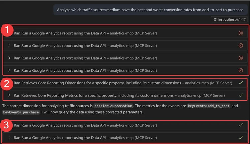The height and width of the screenshot is (144, 251).
Task: Expand the last successful Google Analytics report call
Action: 9,138
